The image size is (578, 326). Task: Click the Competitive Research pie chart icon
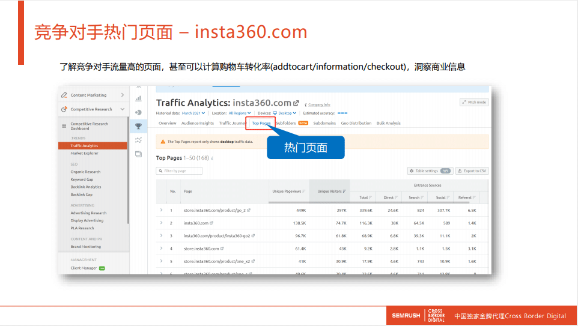tap(64, 109)
